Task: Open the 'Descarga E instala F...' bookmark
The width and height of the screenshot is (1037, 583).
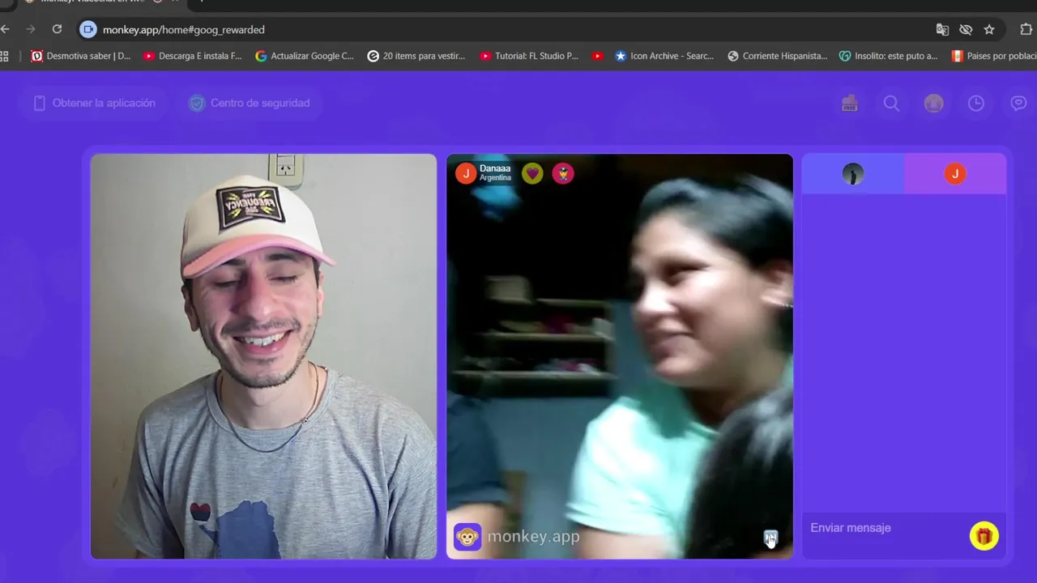Action: pos(193,56)
